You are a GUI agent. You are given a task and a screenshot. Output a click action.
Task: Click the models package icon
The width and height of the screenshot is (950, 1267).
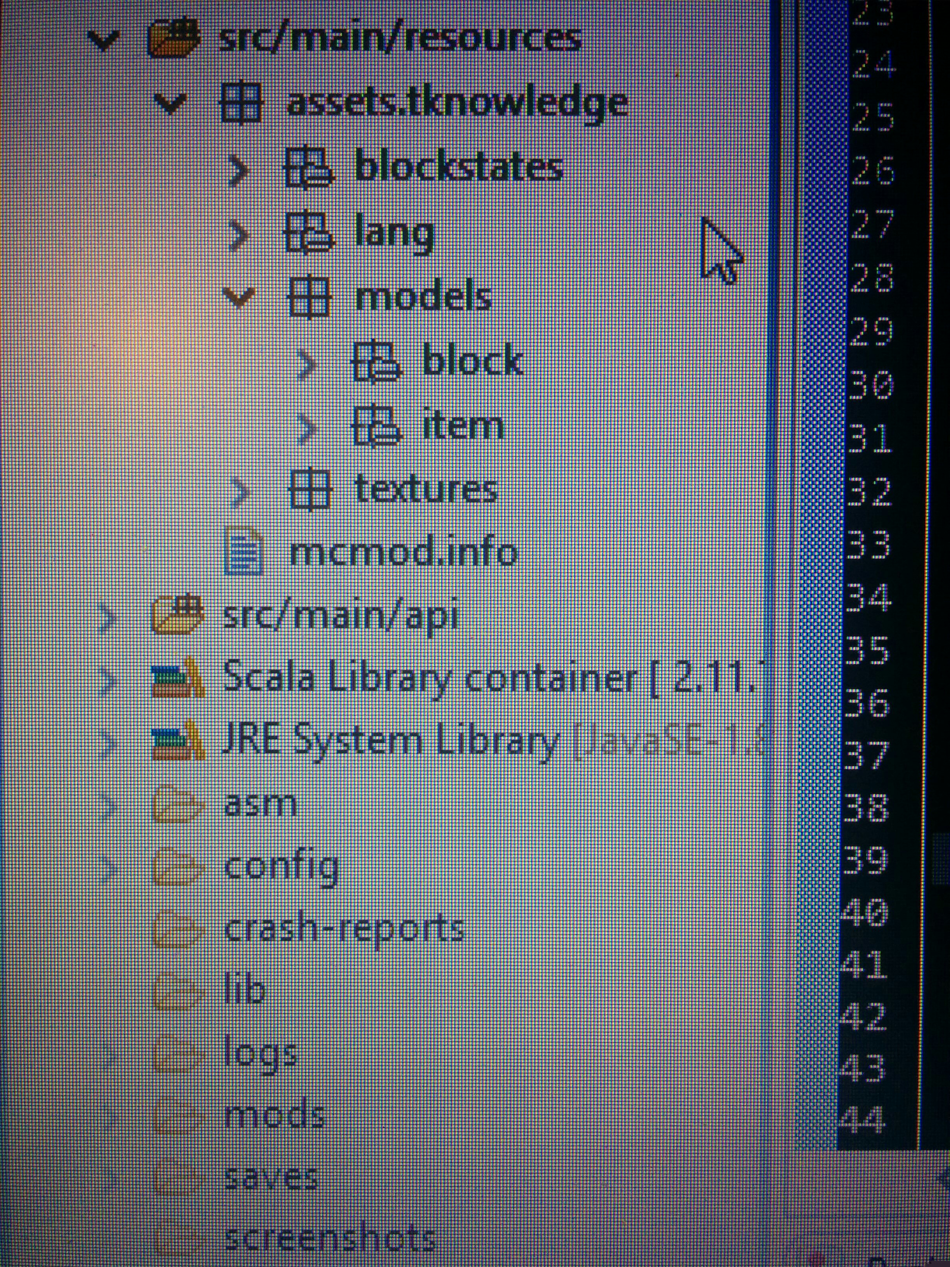coord(309,297)
